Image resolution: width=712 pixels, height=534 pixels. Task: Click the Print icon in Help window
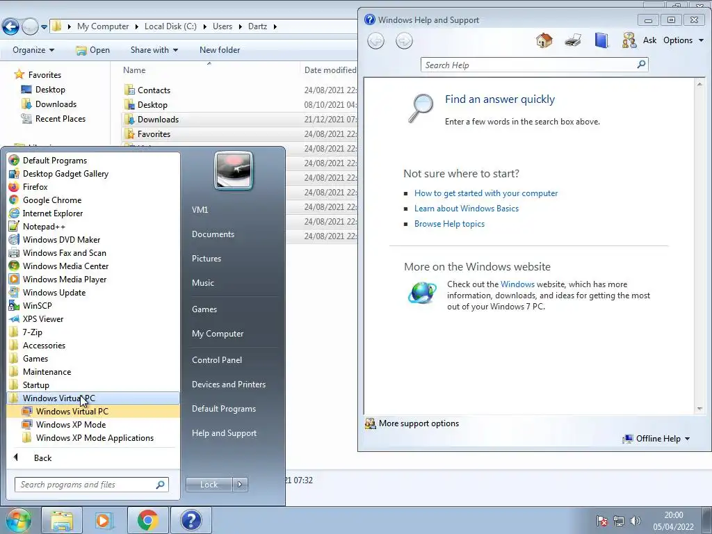573,40
